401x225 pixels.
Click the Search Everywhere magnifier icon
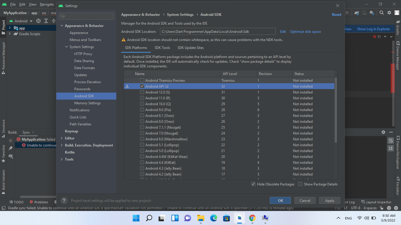[x=382, y=13]
